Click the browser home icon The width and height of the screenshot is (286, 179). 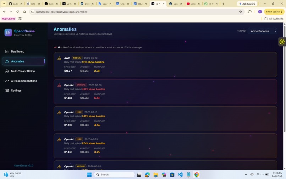24,12
